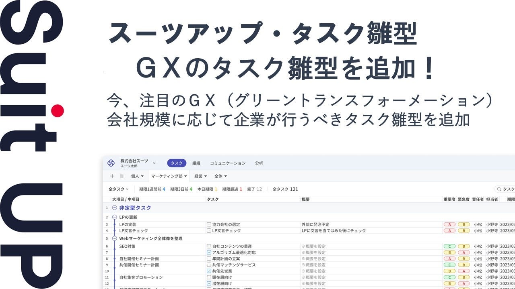This screenshot has height=289, width=515.
Task: Show tasks with 本日期限
Action: [x=207, y=189]
